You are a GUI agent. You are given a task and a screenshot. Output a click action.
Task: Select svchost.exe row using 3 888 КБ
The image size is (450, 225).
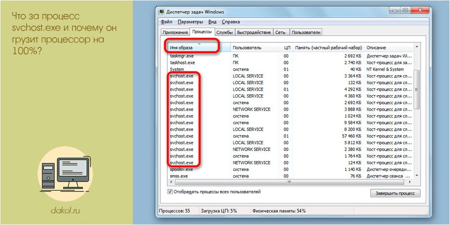pos(290,109)
